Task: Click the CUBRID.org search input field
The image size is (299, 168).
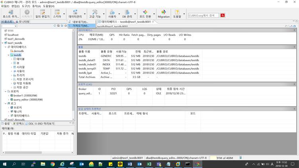Action: 203,15
